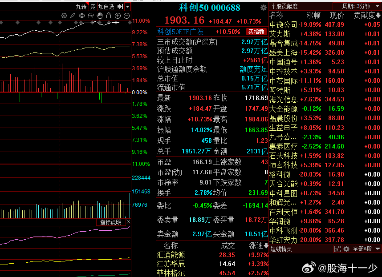Click the 沪股通额度余额 status 额度充足
The height and width of the screenshot is (277, 382).
[253, 69]
